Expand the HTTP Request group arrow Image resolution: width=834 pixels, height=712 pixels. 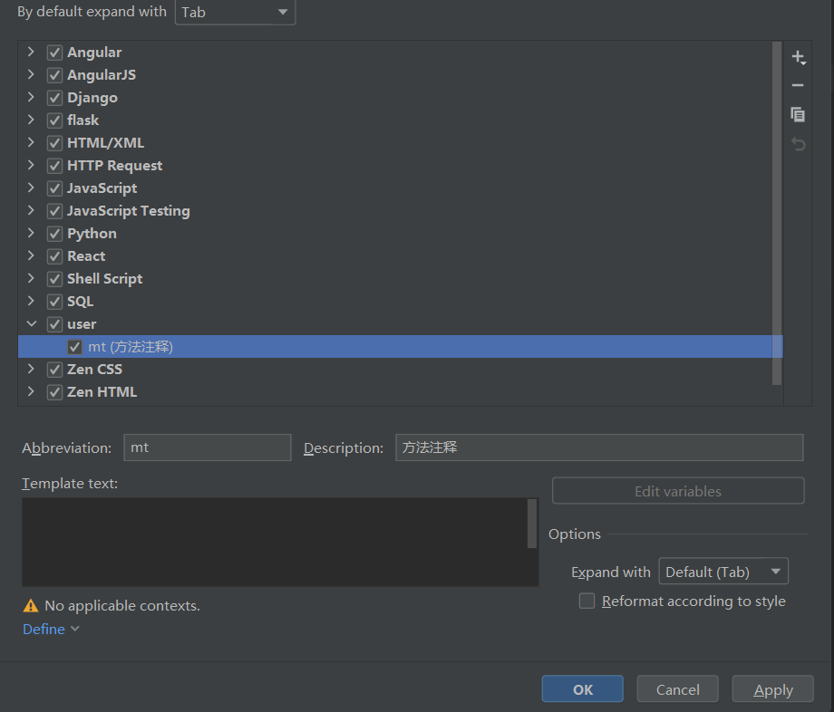pos(31,165)
